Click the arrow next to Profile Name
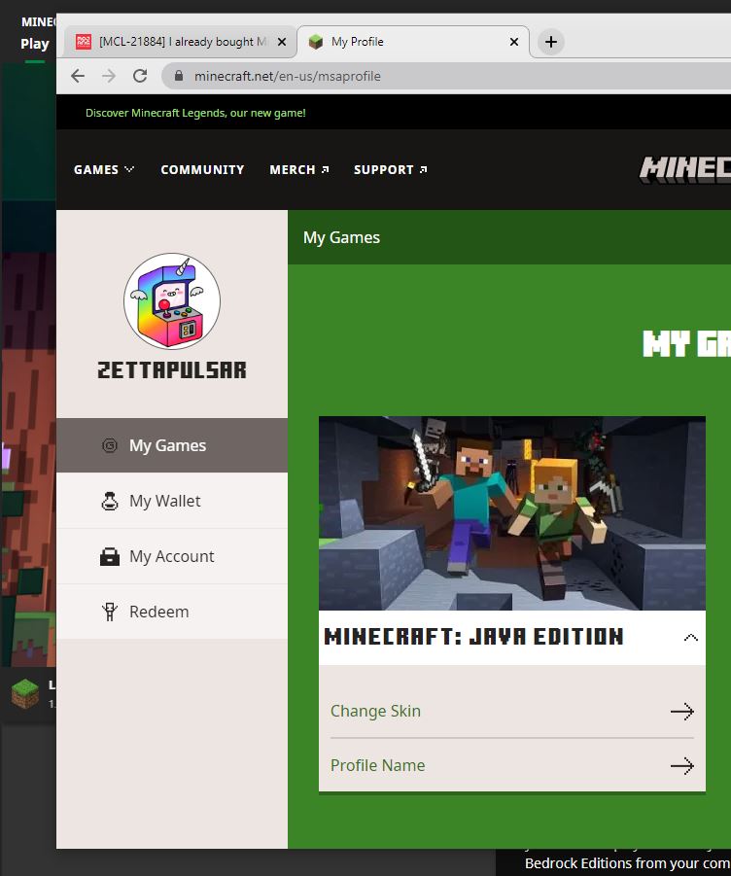Screen dimensions: 731x876 click(681, 765)
